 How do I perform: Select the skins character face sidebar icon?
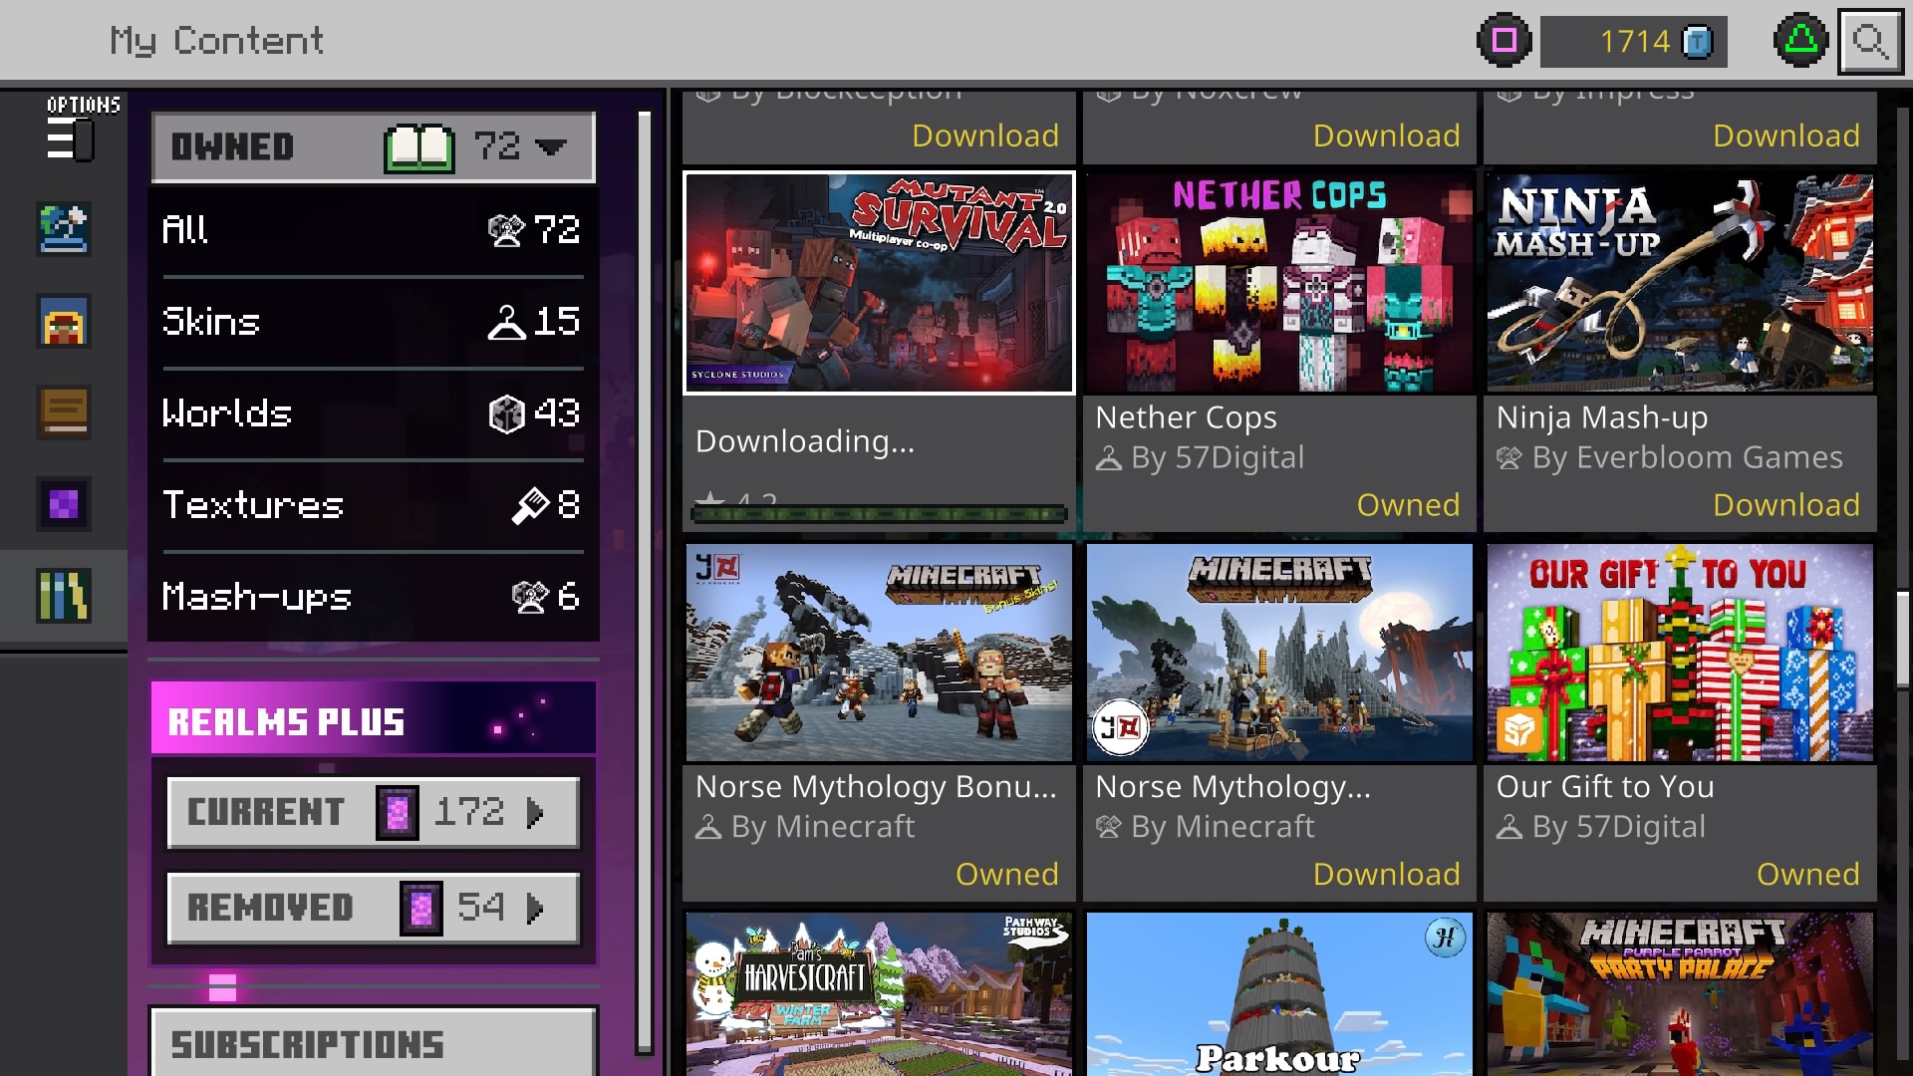point(64,321)
